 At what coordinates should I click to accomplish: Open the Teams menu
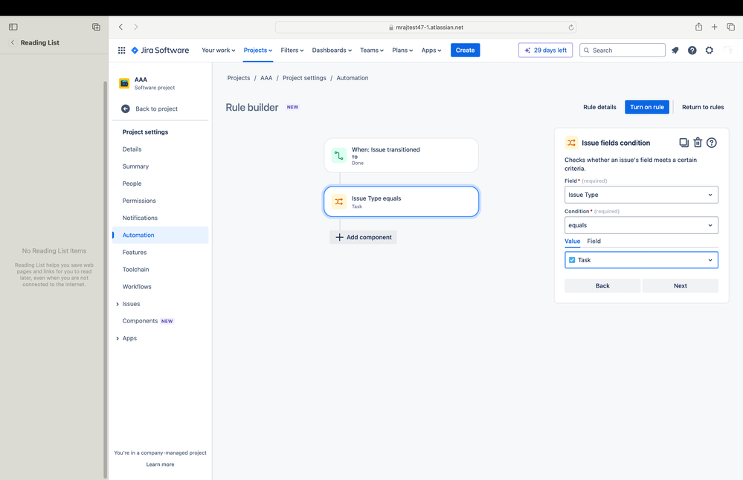[x=372, y=51]
